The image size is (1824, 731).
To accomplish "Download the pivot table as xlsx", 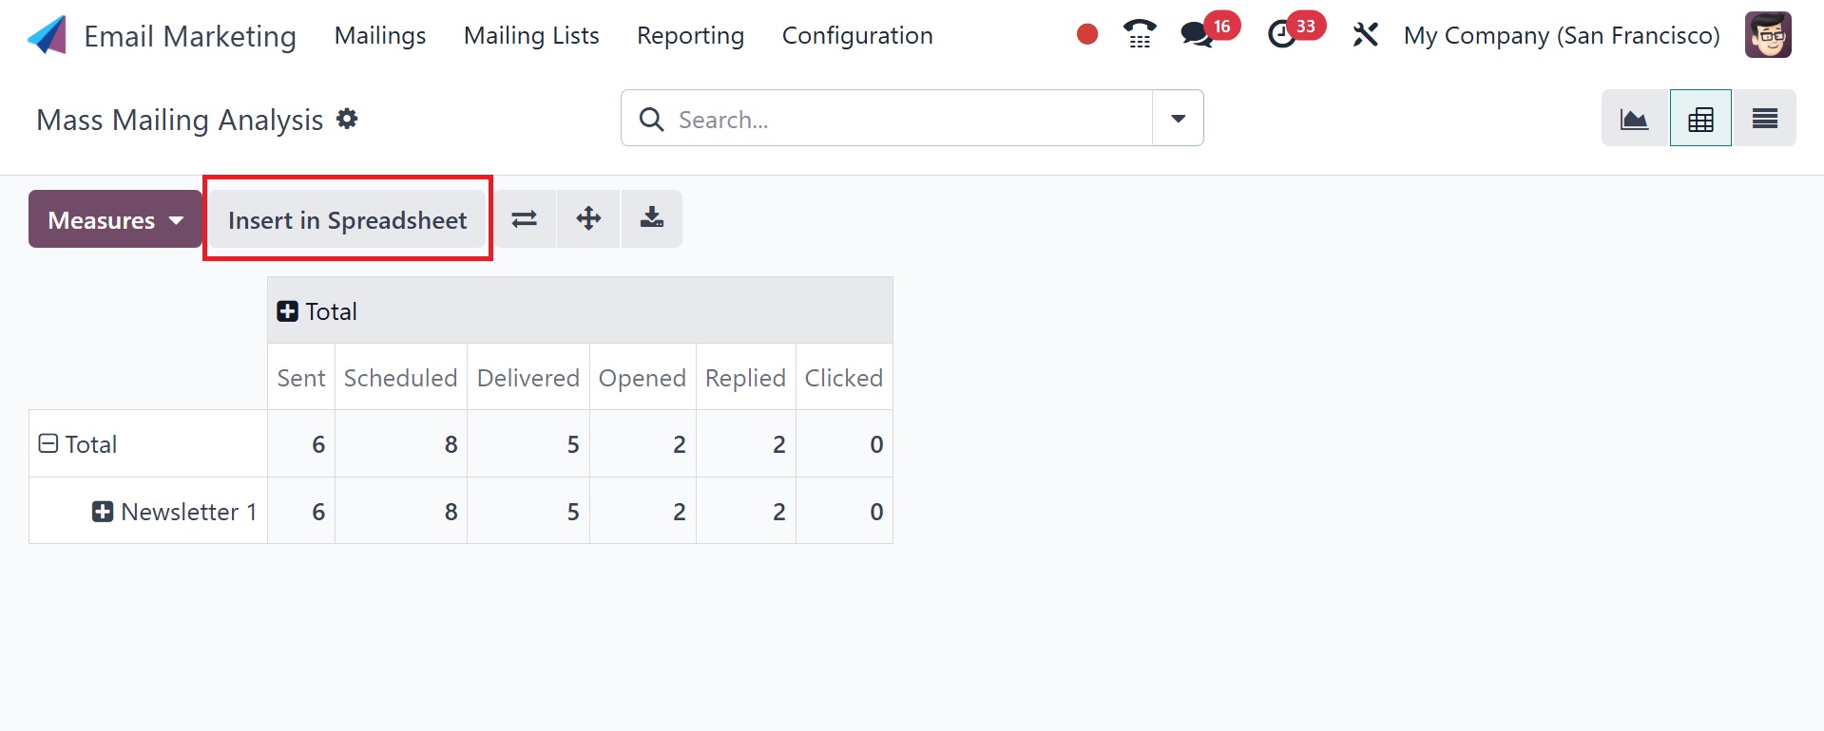I will tap(652, 219).
